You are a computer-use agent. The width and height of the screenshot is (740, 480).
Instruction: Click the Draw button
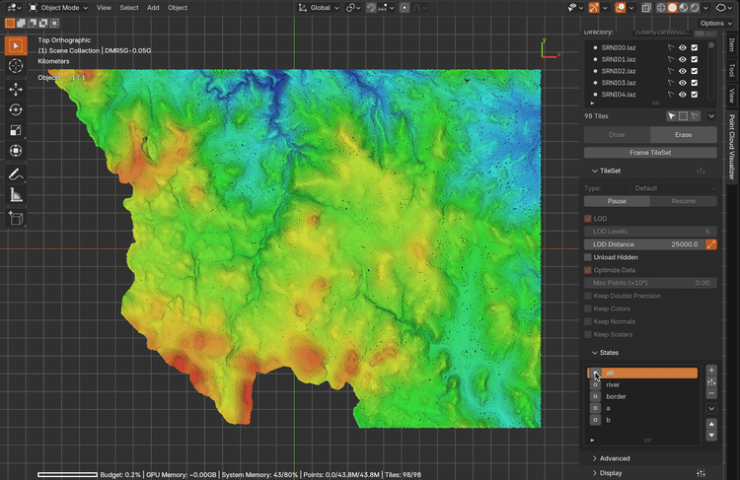[x=617, y=134]
